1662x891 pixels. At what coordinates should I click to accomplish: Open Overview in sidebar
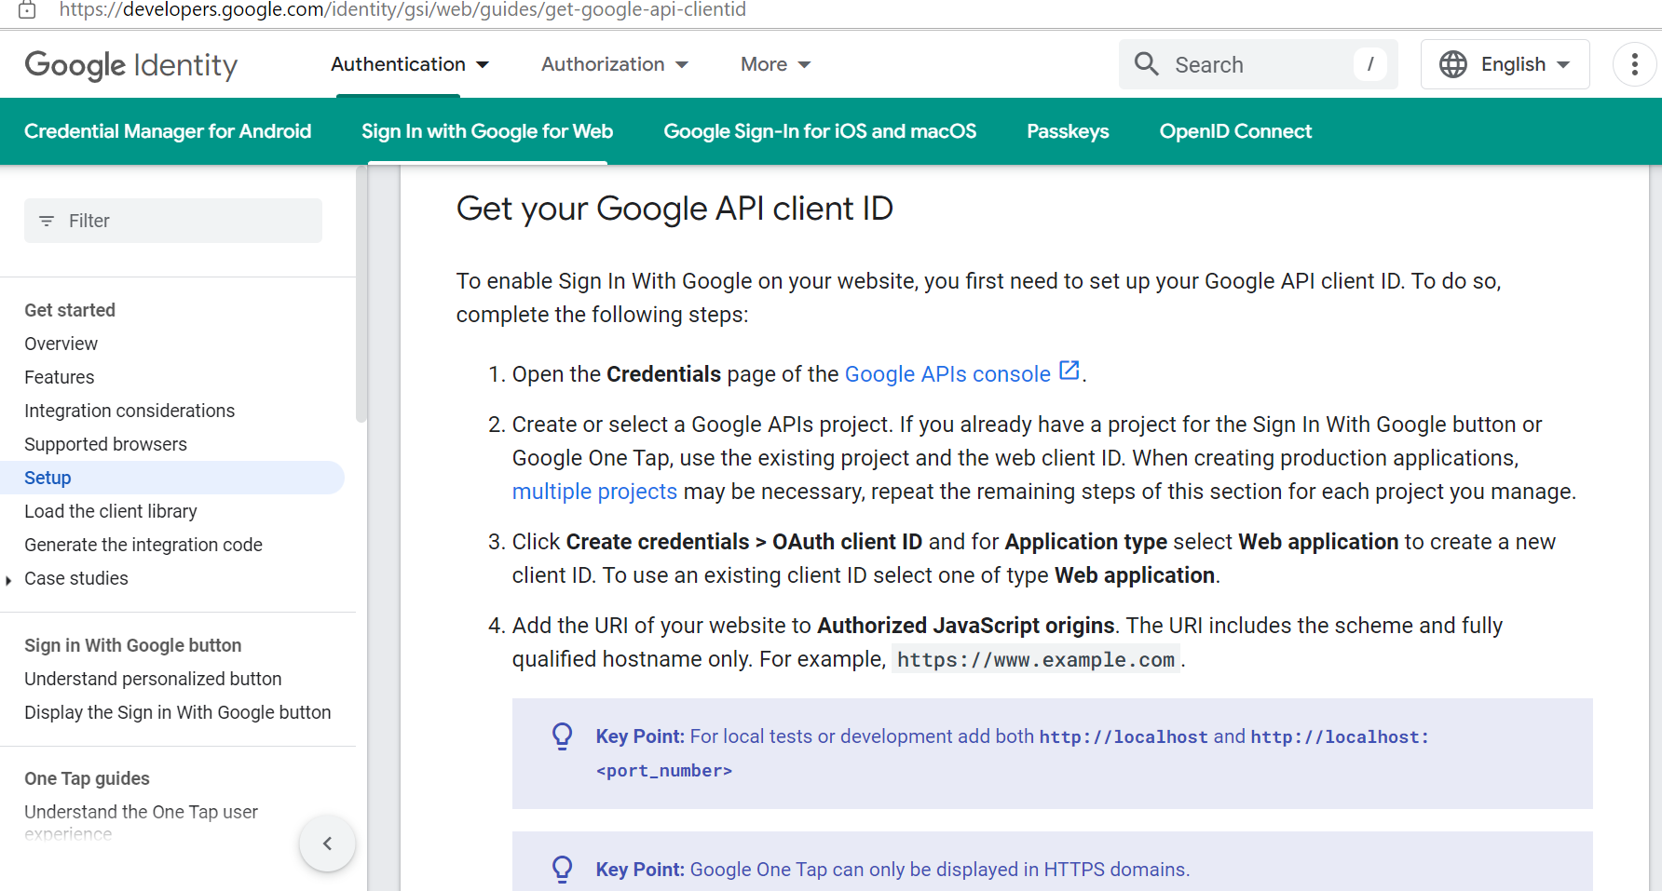tap(61, 344)
